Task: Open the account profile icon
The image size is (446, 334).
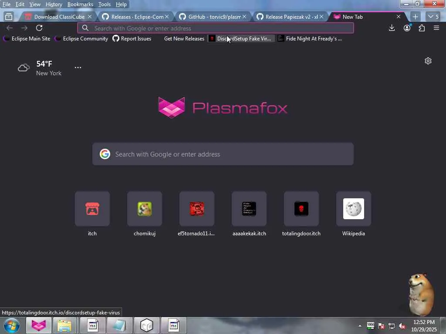Action: pos(407,28)
